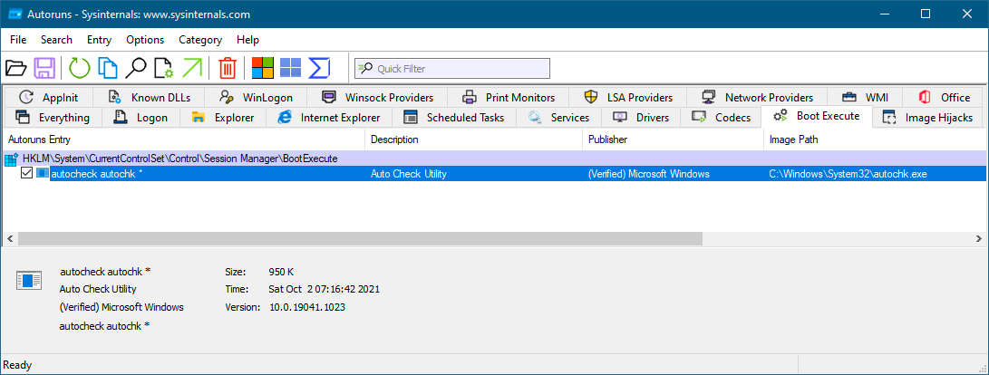Delete selected entry with trash icon
Image resolution: width=989 pixels, height=375 pixels.
[228, 68]
